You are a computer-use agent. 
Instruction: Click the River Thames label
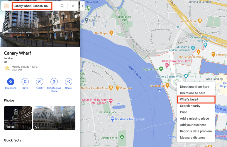click(135, 72)
